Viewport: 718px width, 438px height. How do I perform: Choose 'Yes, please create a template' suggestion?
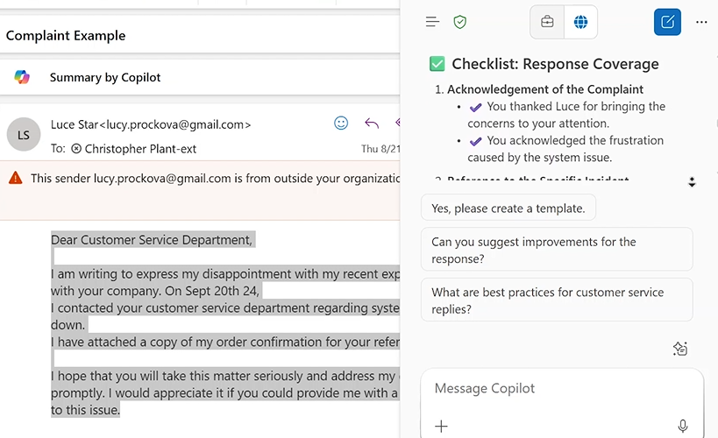coord(508,208)
